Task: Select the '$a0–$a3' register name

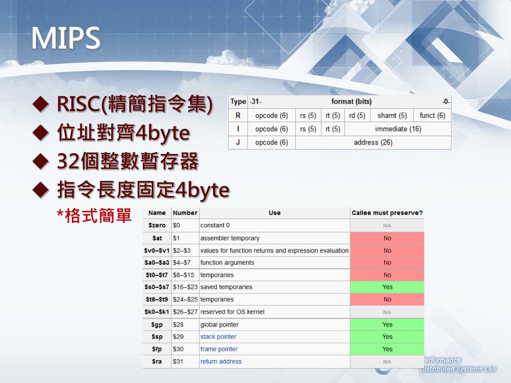Action: click(157, 263)
